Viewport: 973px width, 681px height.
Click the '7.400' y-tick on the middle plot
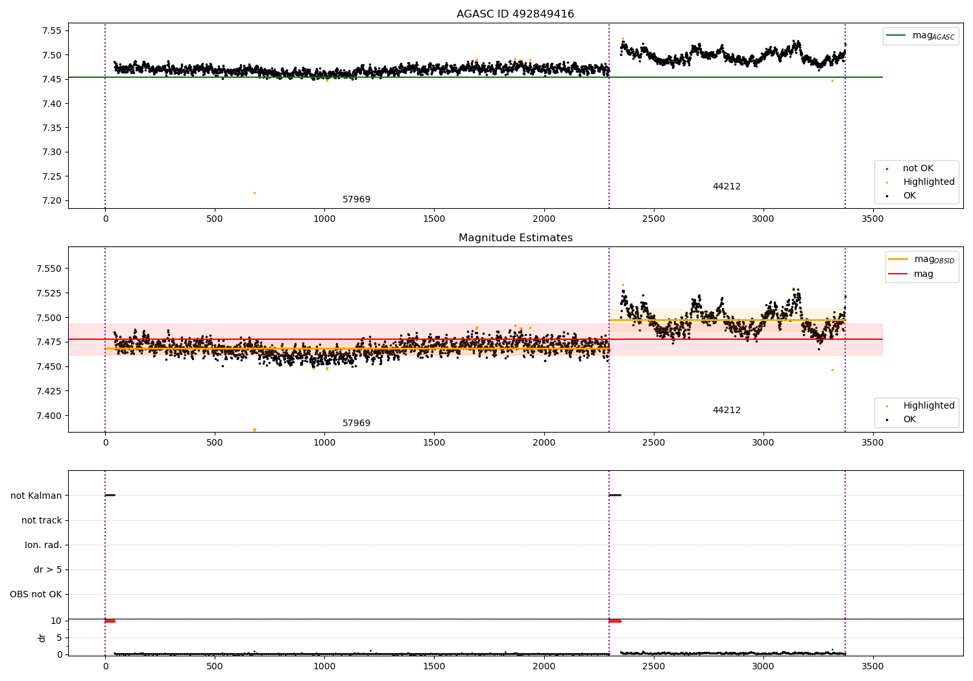(49, 416)
